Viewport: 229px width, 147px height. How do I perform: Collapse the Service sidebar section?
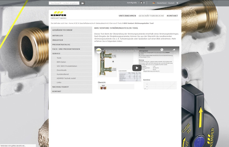[56, 54]
